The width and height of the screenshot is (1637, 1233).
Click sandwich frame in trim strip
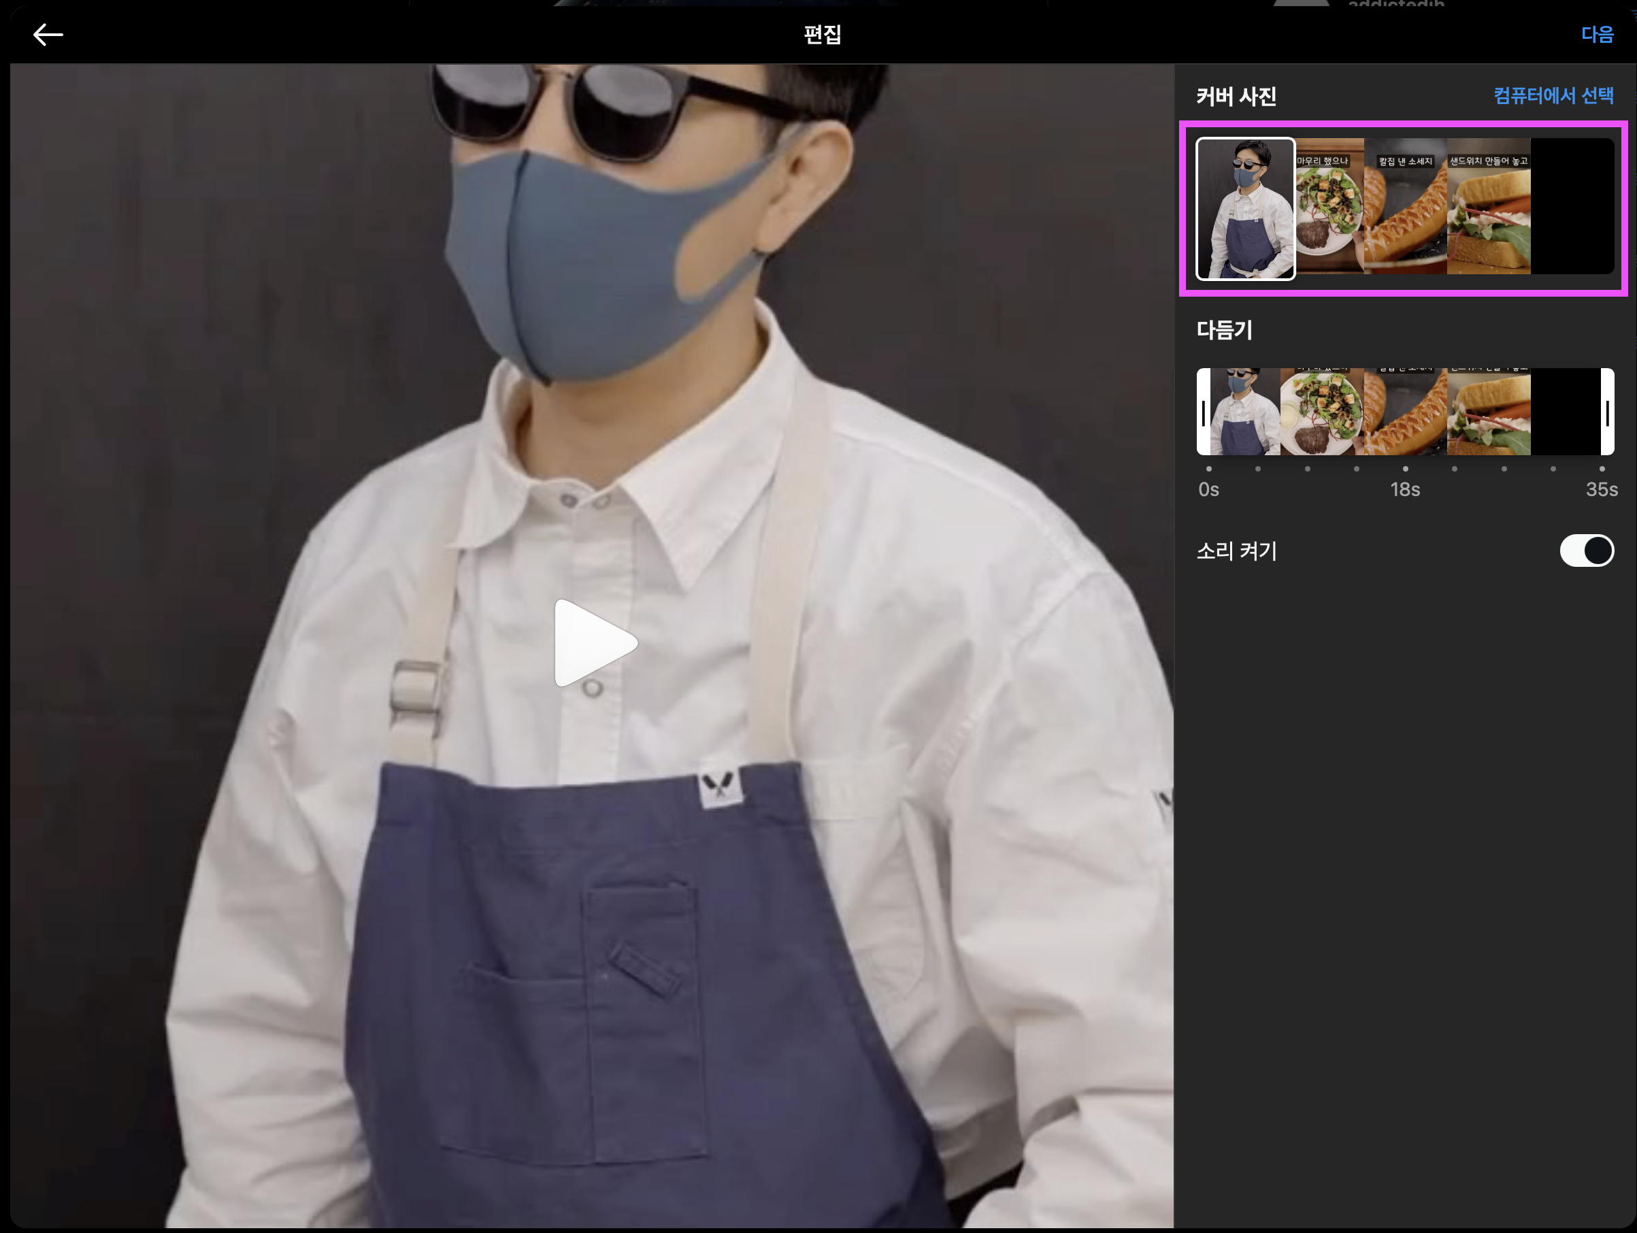point(1487,412)
